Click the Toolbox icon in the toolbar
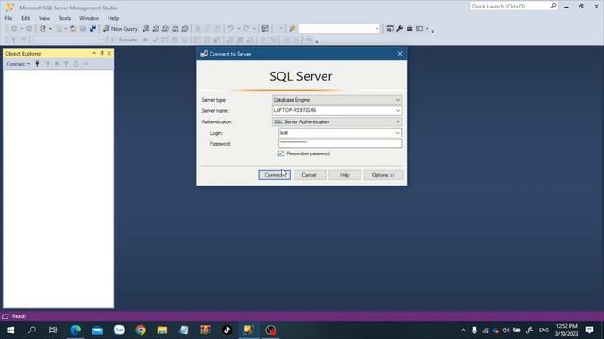 tap(410, 29)
